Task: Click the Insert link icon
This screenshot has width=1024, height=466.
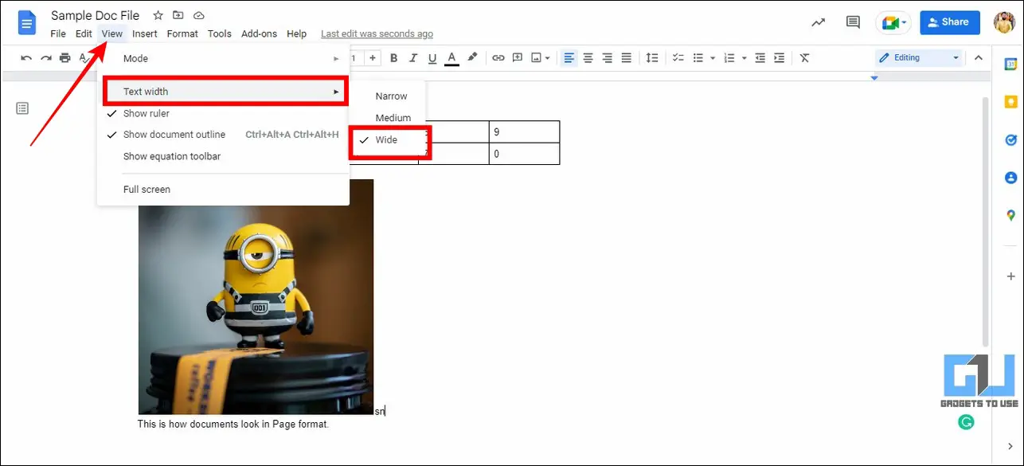Action: click(498, 58)
